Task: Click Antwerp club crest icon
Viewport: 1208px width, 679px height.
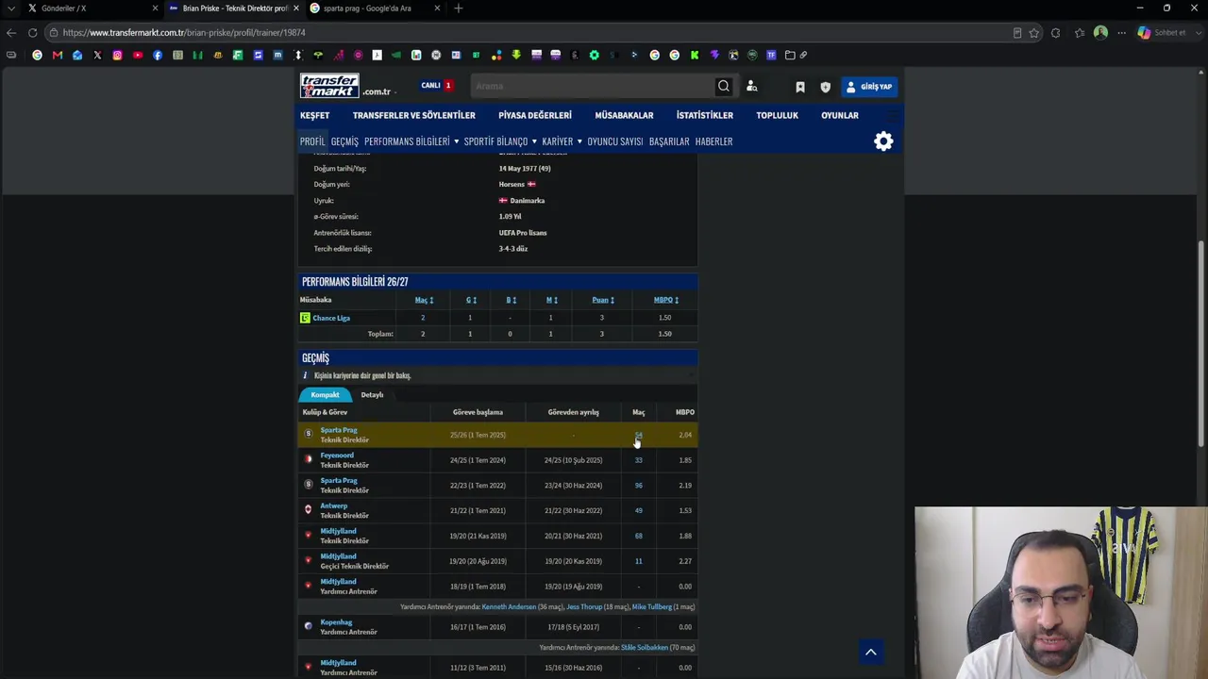Action: point(308,510)
